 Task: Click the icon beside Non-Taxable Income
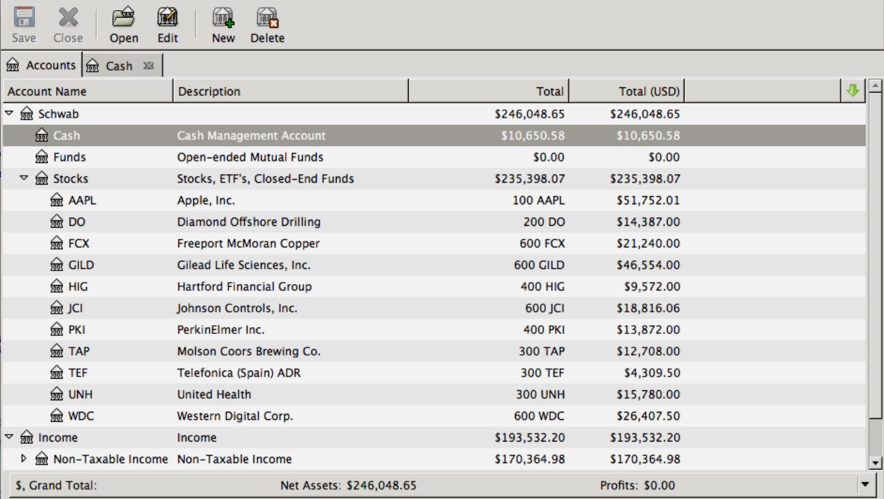click(x=42, y=459)
